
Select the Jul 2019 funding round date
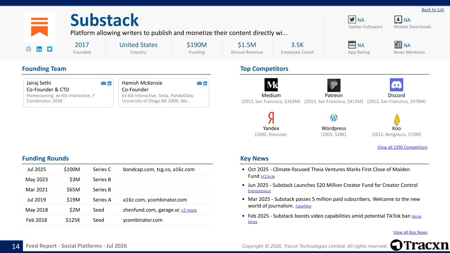[x=37, y=200]
